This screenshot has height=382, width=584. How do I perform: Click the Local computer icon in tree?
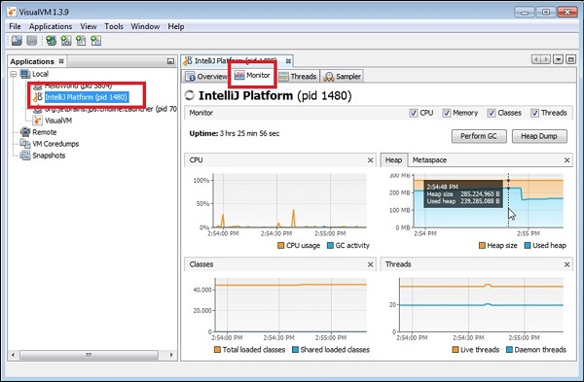click(25, 74)
